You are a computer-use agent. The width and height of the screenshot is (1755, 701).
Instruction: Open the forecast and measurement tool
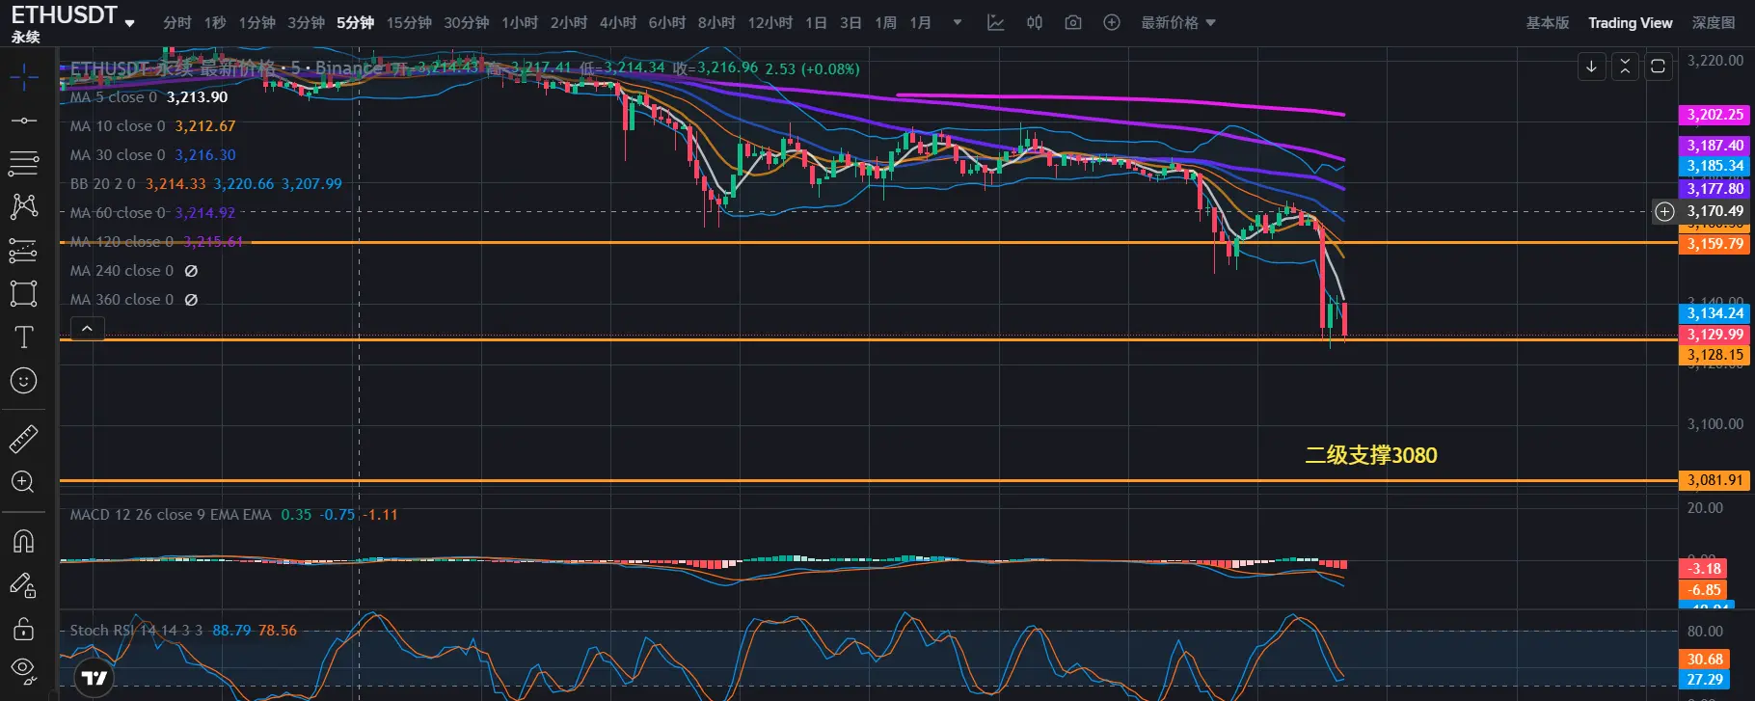pyautogui.click(x=24, y=250)
